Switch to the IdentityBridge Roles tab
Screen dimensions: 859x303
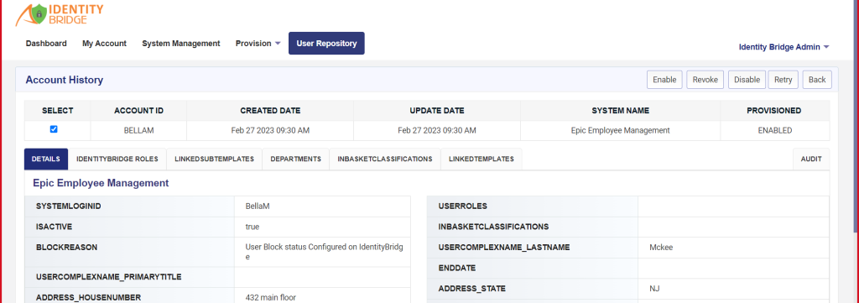coord(117,159)
